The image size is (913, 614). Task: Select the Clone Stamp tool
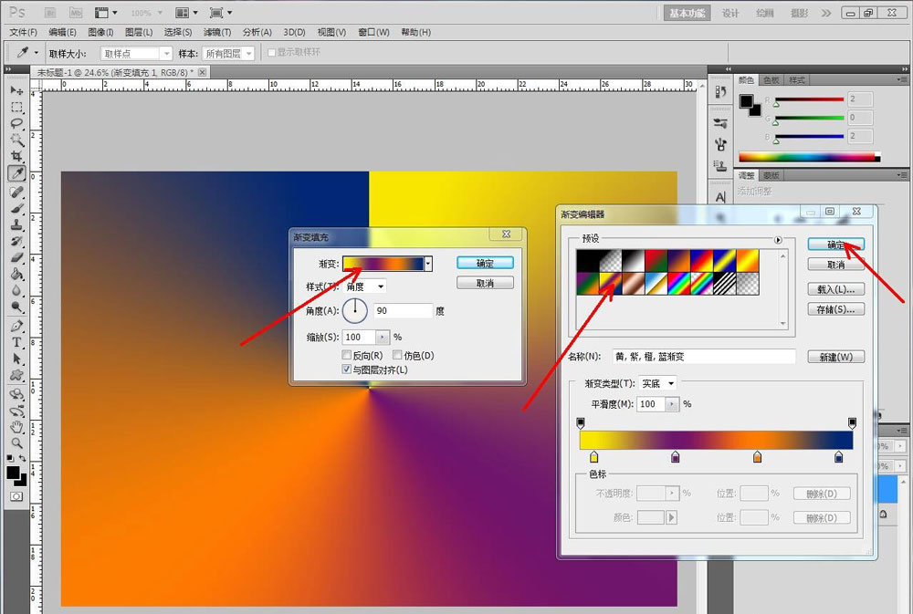click(x=16, y=224)
